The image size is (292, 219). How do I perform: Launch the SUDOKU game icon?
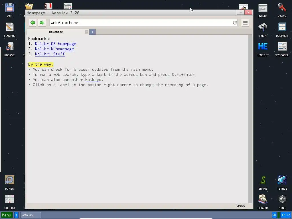click(x=9, y=202)
